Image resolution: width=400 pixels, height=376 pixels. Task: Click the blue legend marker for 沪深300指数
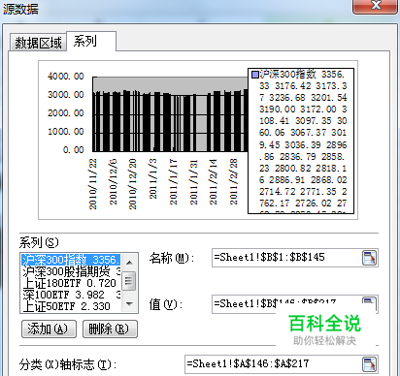(x=255, y=75)
